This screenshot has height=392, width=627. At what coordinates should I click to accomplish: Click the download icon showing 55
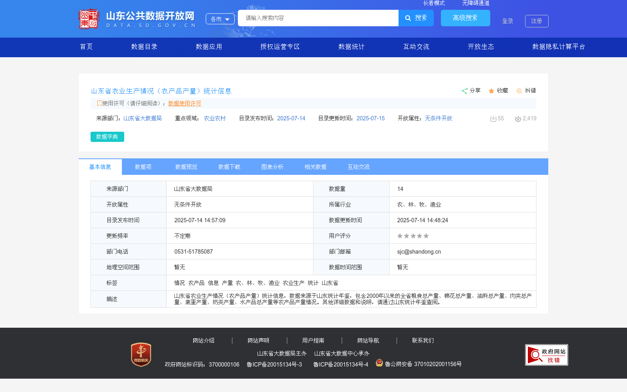(x=493, y=118)
